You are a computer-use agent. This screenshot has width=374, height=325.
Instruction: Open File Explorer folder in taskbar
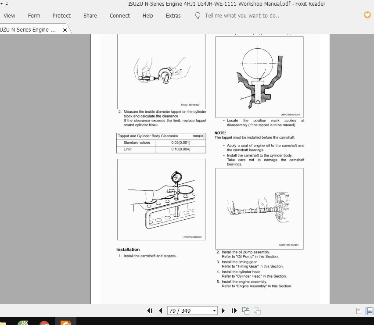[4, 323]
